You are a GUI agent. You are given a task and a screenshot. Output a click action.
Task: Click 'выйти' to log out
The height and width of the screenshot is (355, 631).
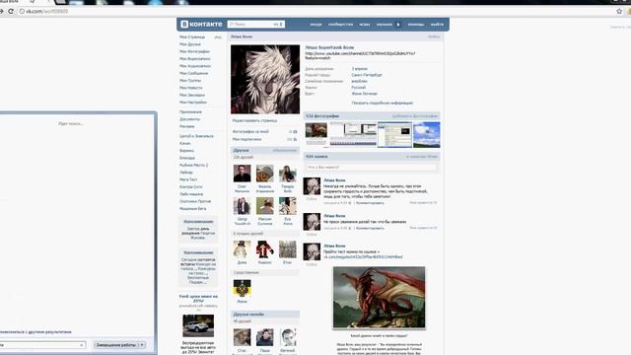point(437,24)
